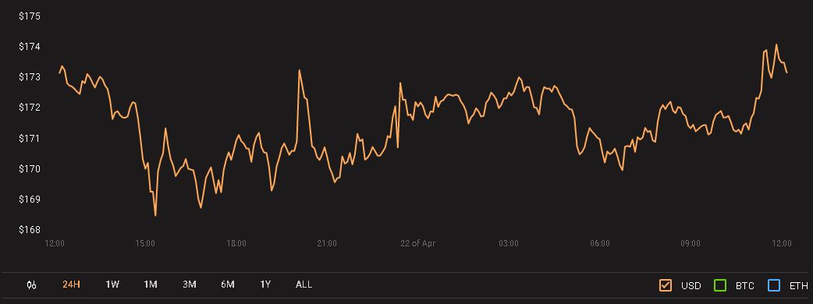This screenshot has height=304, width=813.
Task: Enable the ETH price line checkbox
Action: tap(774, 285)
